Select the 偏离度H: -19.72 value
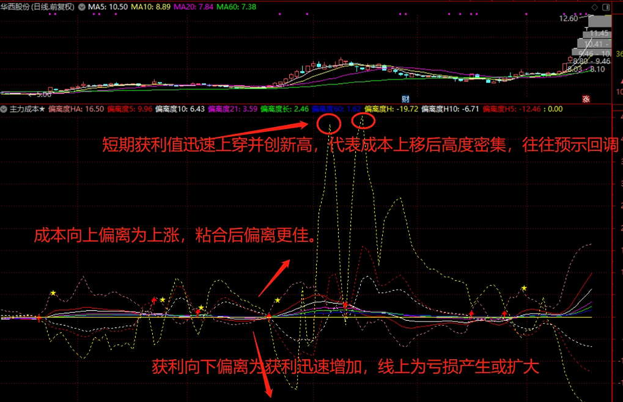This screenshot has height=402, width=623. pos(391,109)
